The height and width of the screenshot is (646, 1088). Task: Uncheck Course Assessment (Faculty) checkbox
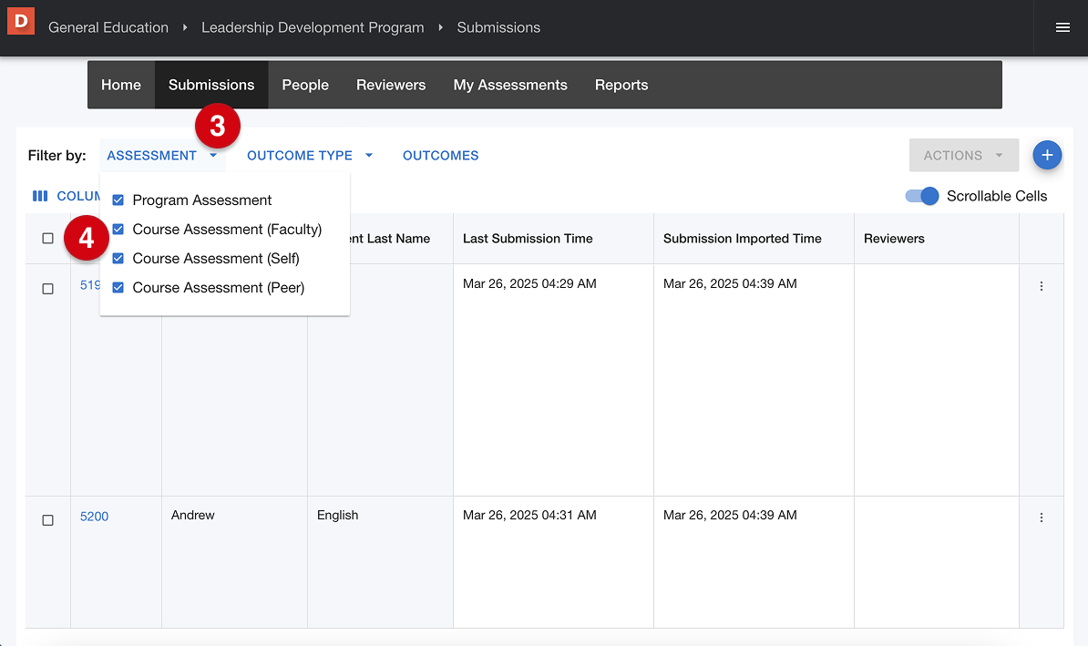tap(118, 230)
